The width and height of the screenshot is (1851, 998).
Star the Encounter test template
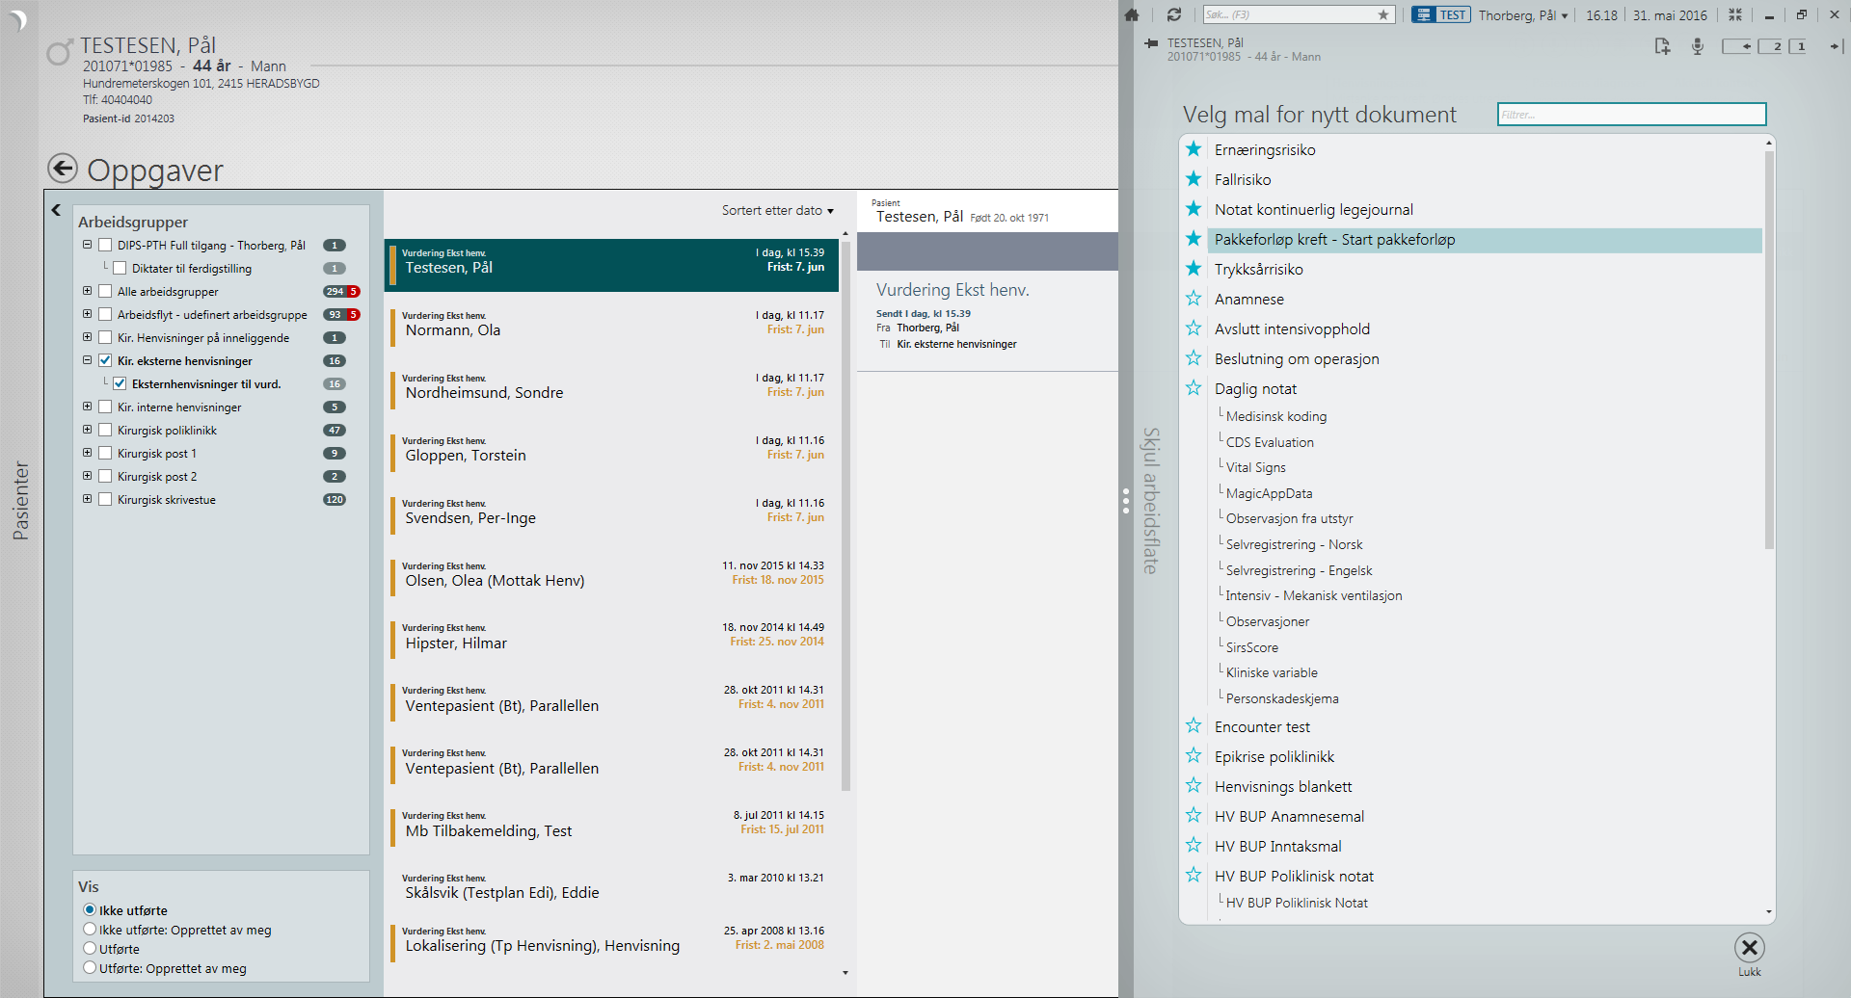tap(1194, 726)
